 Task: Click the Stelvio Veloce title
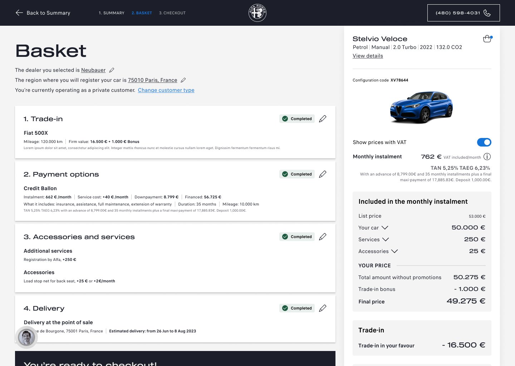point(380,39)
